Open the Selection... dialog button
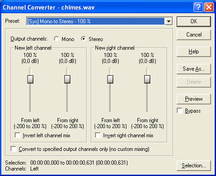This screenshot has width=216, height=176. pyautogui.click(x=194, y=166)
